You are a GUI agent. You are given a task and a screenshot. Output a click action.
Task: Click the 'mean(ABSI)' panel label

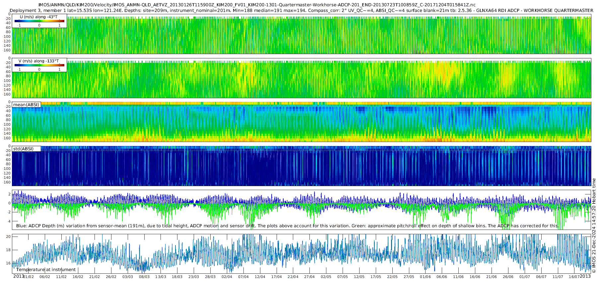(26, 105)
